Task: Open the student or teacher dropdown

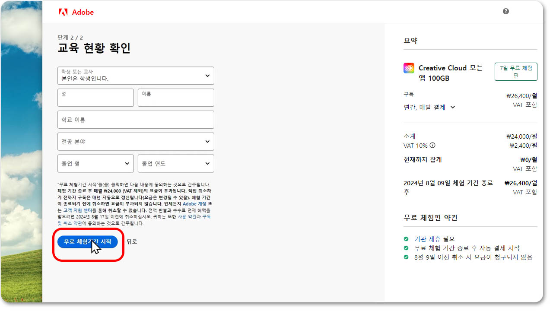Action: 136,76
